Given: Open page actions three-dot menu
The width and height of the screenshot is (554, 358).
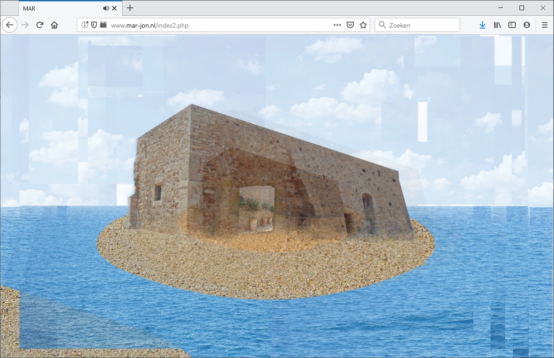Looking at the screenshot, I should click(337, 25).
